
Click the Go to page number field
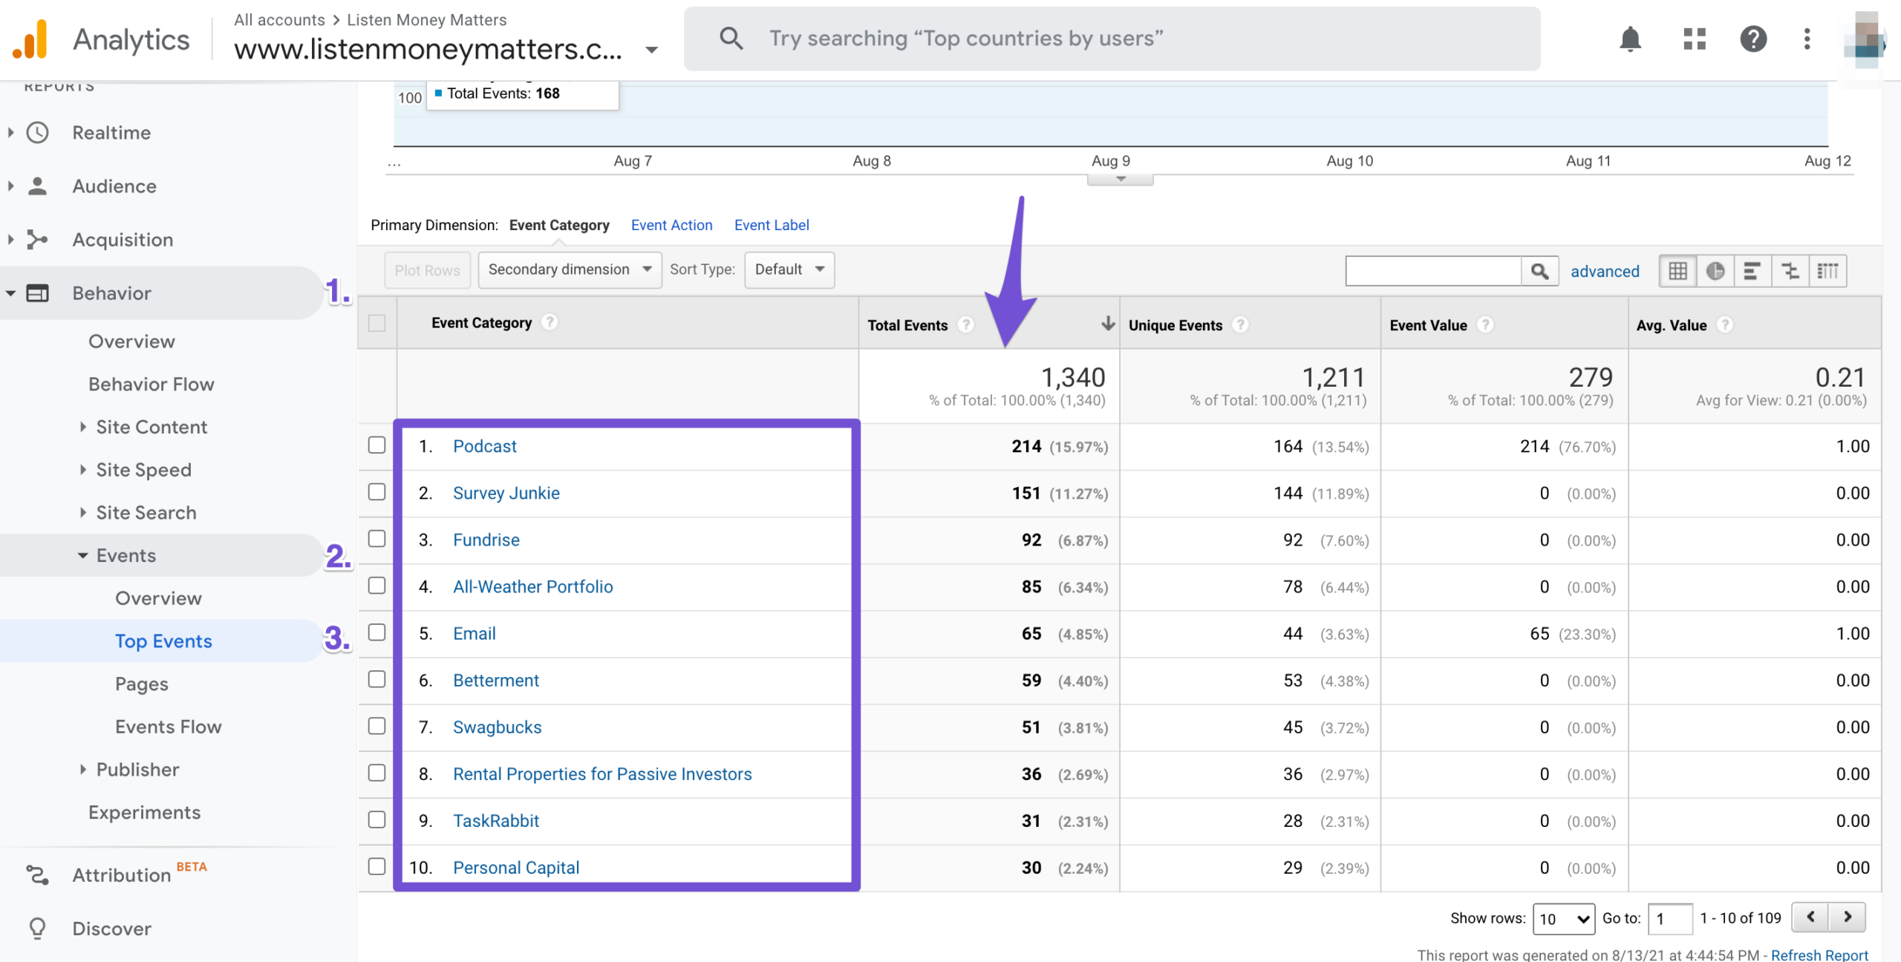1669,919
